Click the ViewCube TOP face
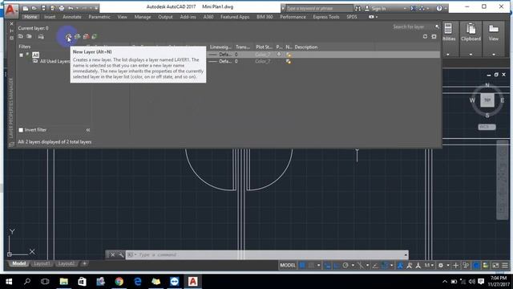The image size is (513, 289). 487,100
